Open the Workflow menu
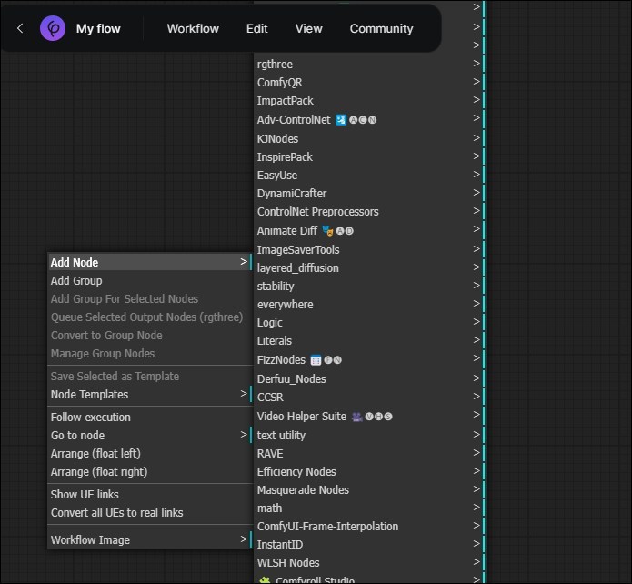 point(193,28)
